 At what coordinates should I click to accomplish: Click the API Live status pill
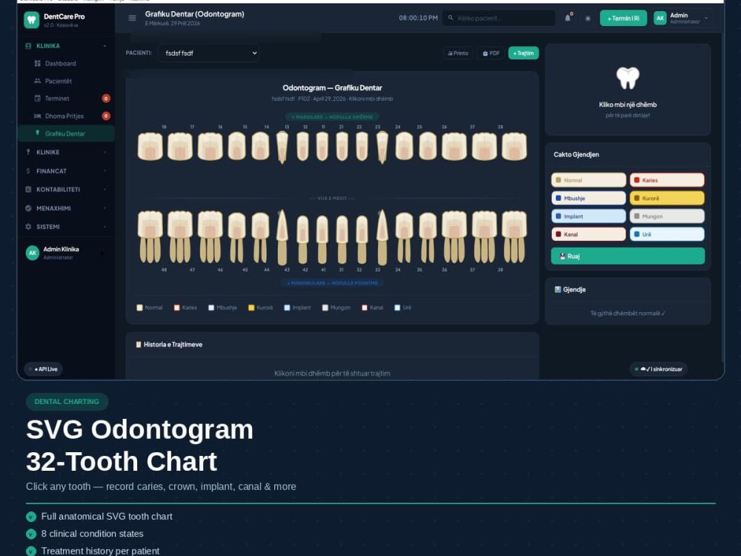point(43,368)
